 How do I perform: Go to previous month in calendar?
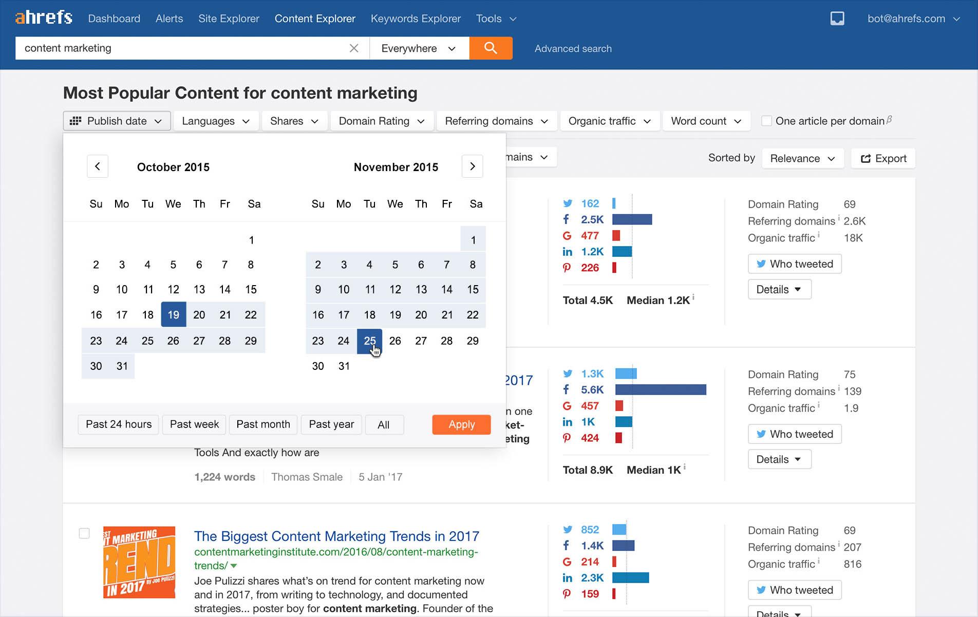[x=98, y=166]
